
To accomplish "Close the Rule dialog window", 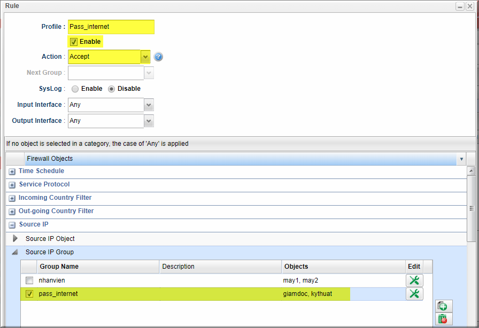I will (469, 6).
